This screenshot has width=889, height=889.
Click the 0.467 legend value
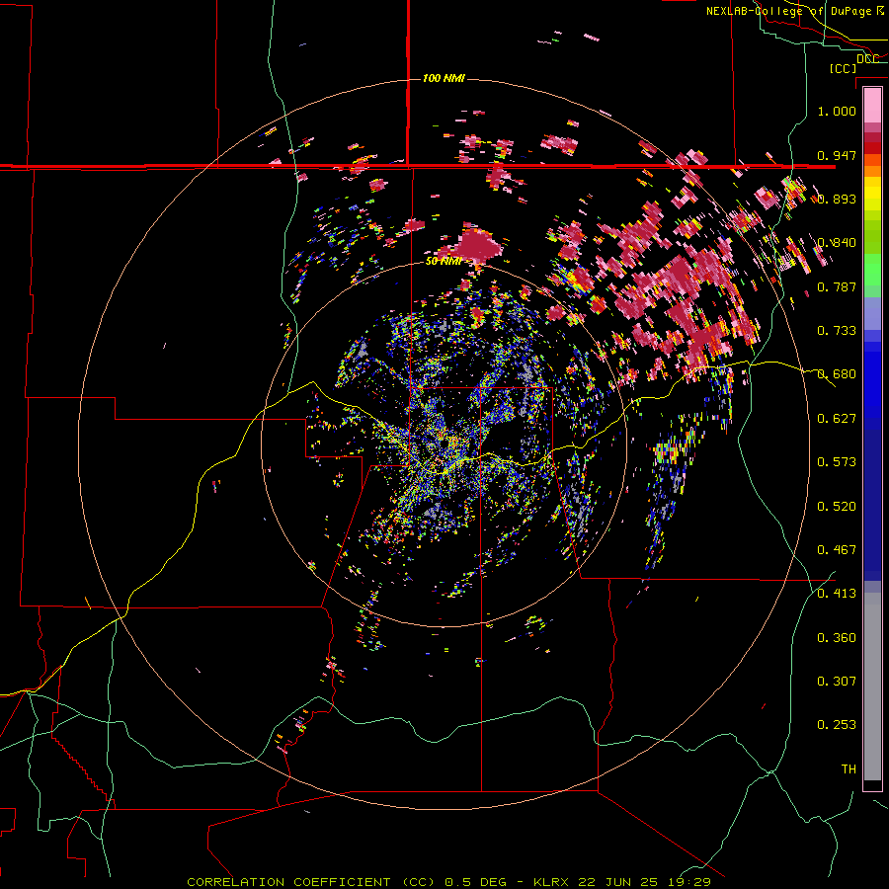click(x=837, y=550)
